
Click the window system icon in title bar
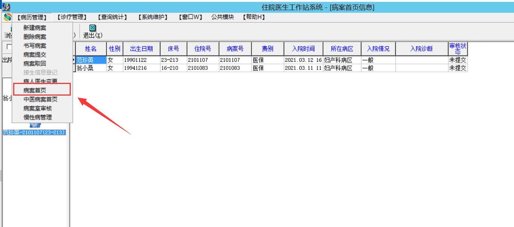6,7
